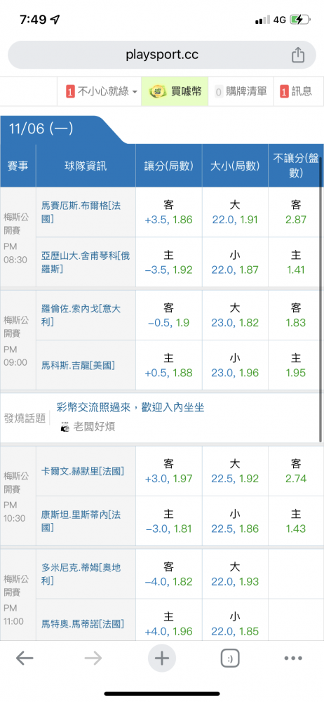
Task: Go back with the browser back arrow
Action: pyautogui.click(x=25, y=658)
